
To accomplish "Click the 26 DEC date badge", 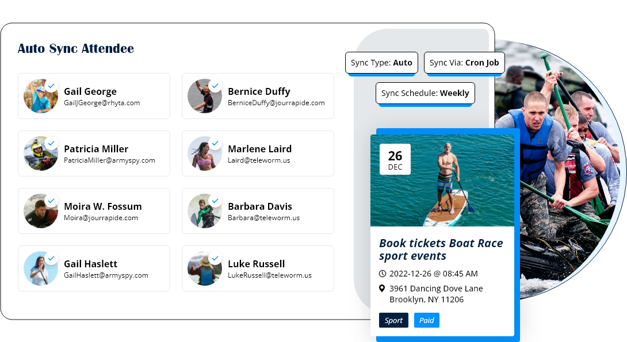I will pos(395,159).
